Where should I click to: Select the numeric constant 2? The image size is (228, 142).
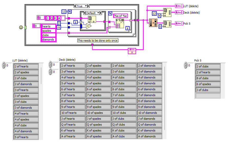pos(59,23)
